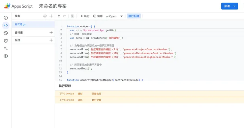Click the 資料庫 libraries heading
The height and width of the screenshot is (128, 244).
click(x=19, y=33)
